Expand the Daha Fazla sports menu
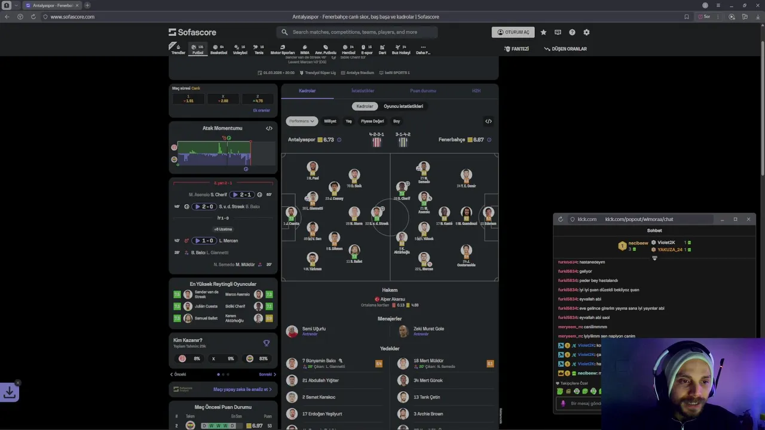The width and height of the screenshot is (765, 430). (423, 49)
